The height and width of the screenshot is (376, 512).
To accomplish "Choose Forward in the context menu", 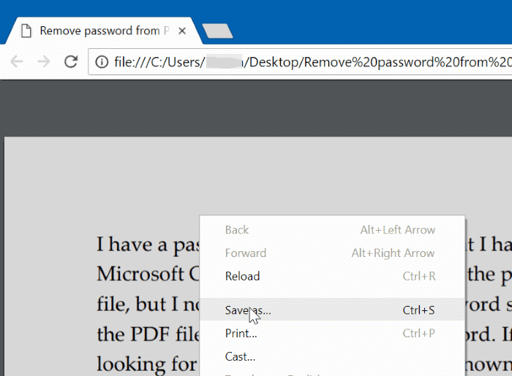I will pos(332,253).
